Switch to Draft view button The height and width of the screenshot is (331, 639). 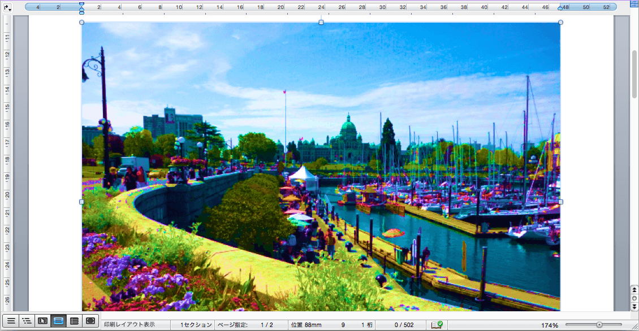tap(11, 321)
